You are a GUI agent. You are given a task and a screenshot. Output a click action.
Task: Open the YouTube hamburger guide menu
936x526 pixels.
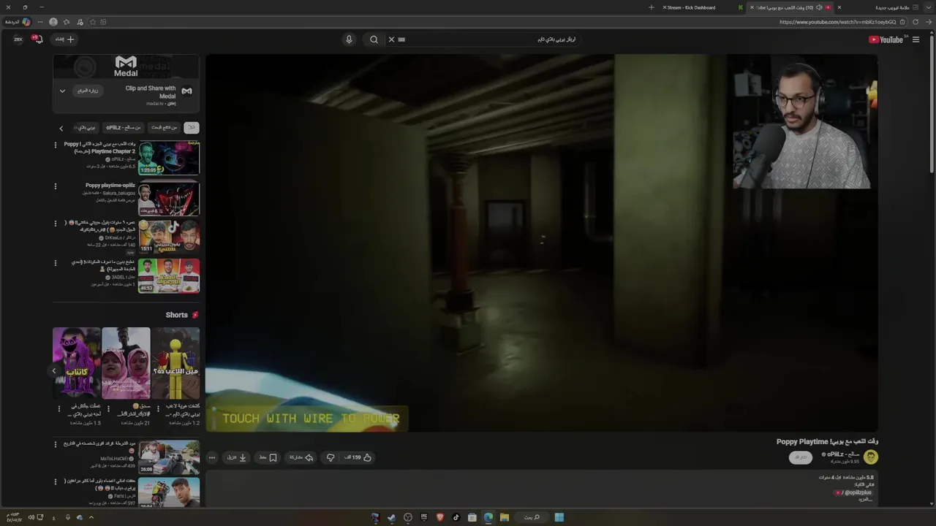[x=916, y=39]
